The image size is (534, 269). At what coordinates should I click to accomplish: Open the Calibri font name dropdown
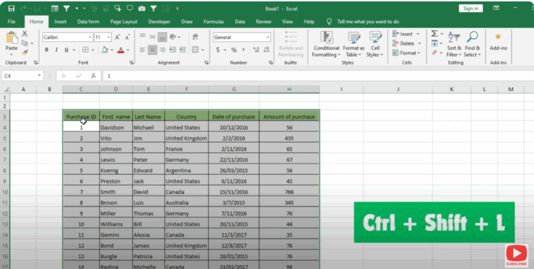(89, 37)
